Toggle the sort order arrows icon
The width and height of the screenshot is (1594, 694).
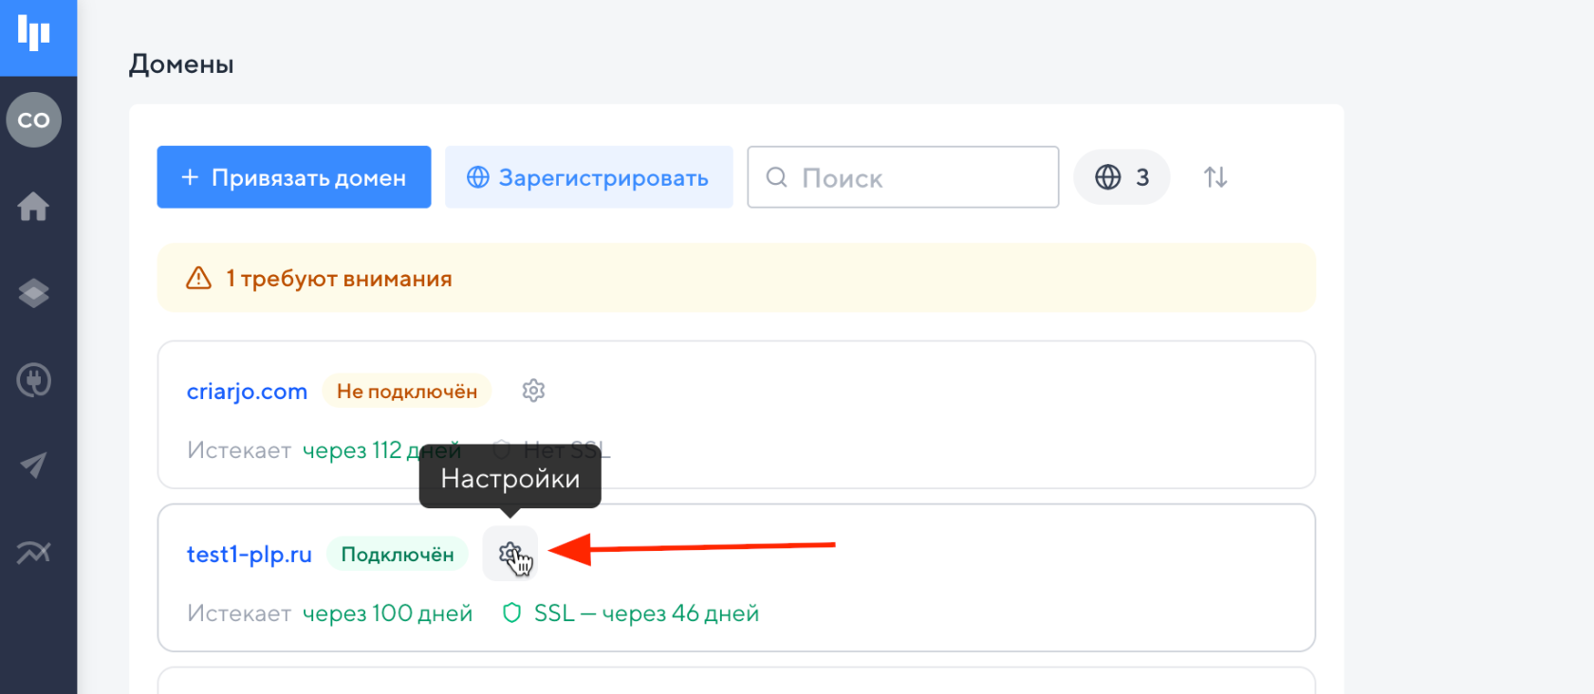(x=1215, y=177)
